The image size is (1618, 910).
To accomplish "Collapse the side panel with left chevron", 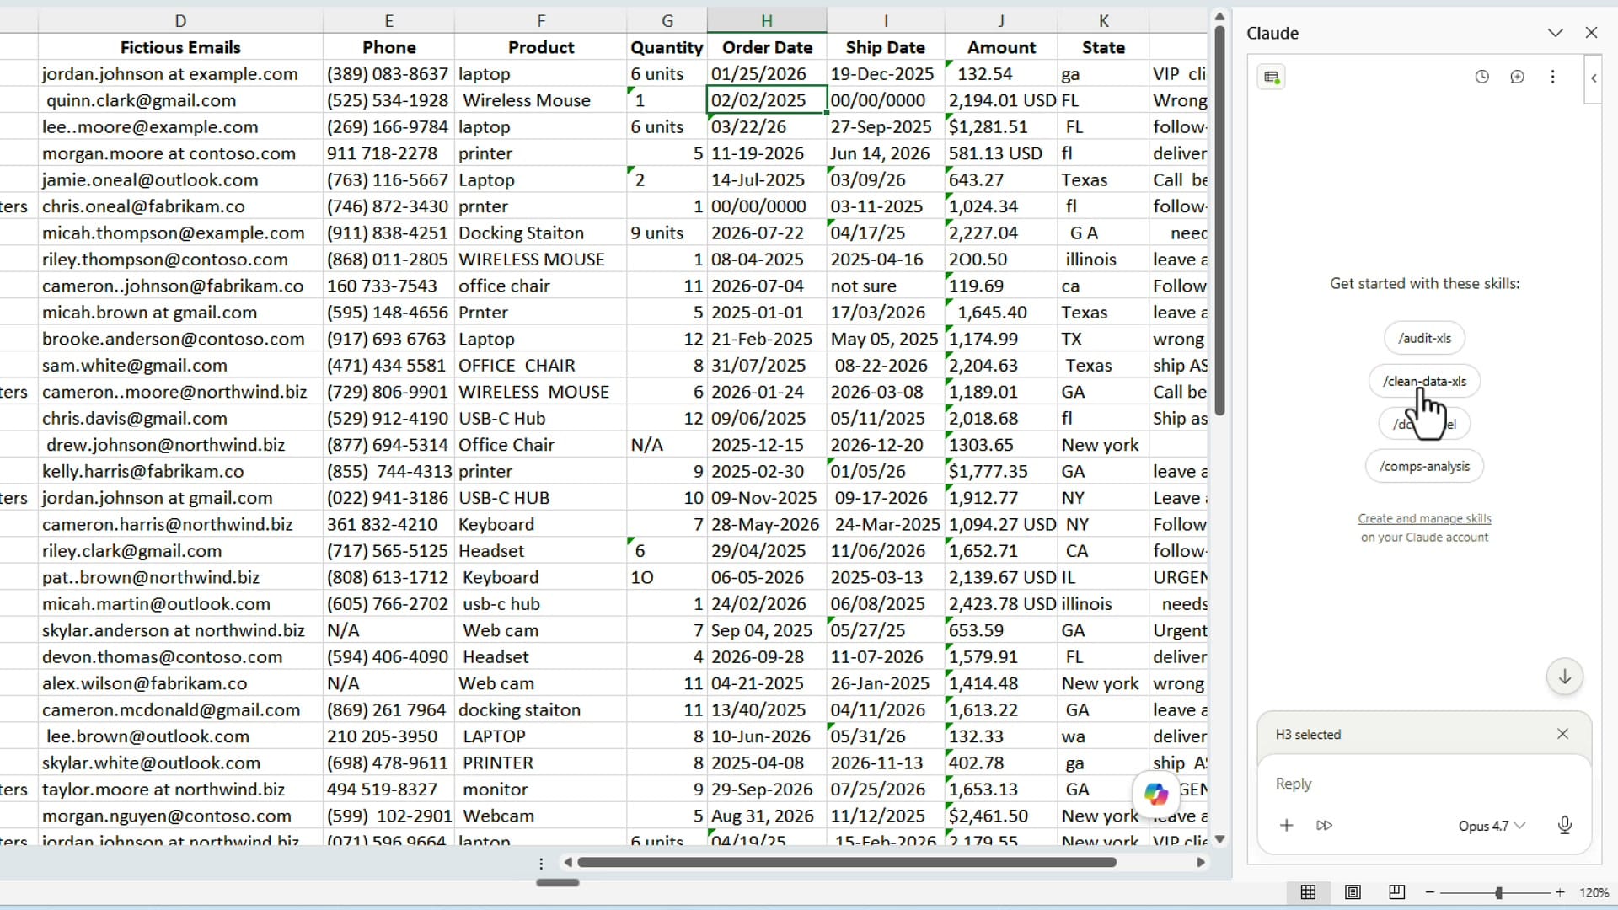I will click(1593, 78).
